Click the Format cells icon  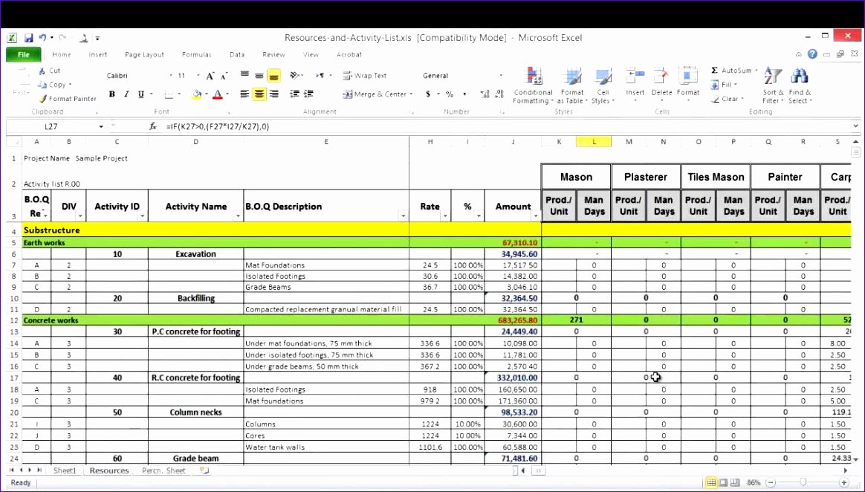pyautogui.click(x=688, y=76)
